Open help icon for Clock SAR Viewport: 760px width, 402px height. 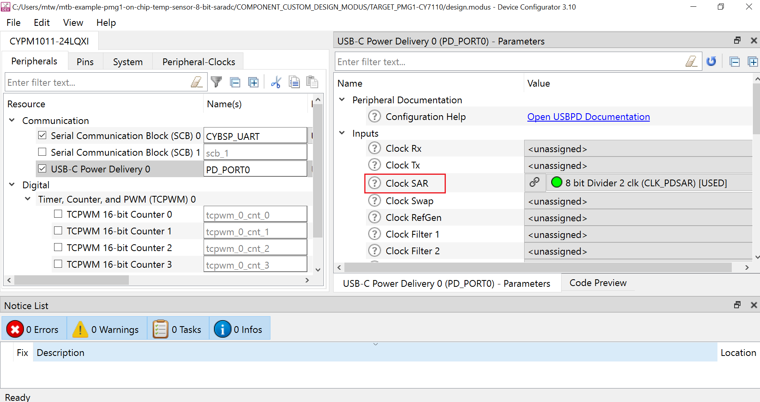(x=374, y=183)
